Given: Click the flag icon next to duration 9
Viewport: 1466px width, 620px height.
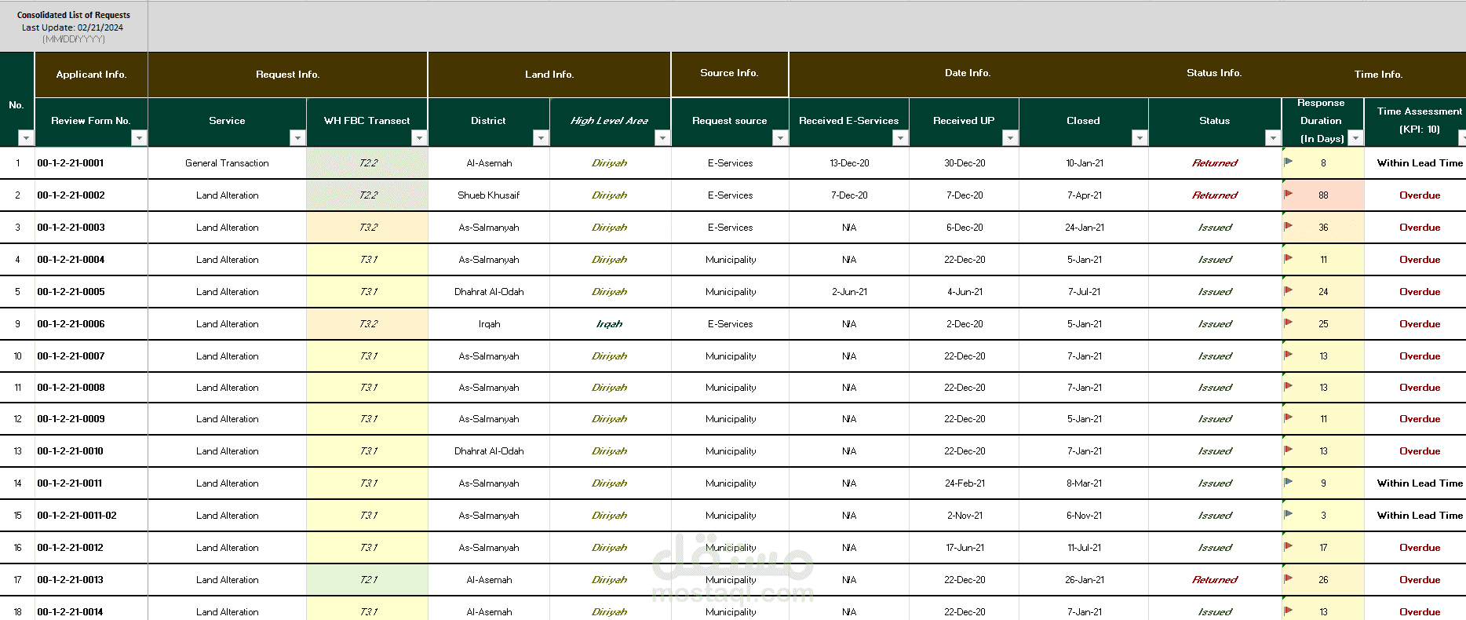Looking at the screenshot, I should coord(1289,482).
